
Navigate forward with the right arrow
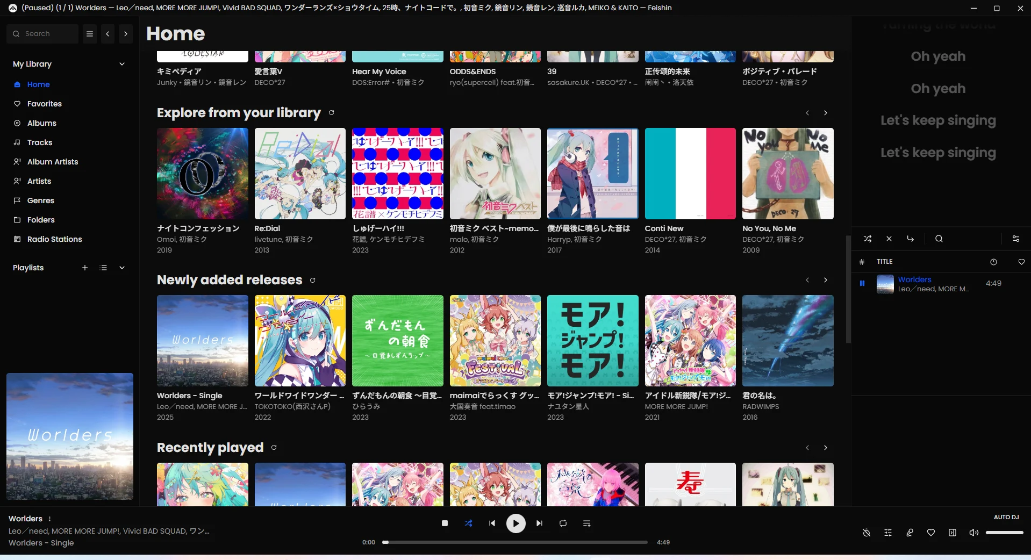[126, 34]
